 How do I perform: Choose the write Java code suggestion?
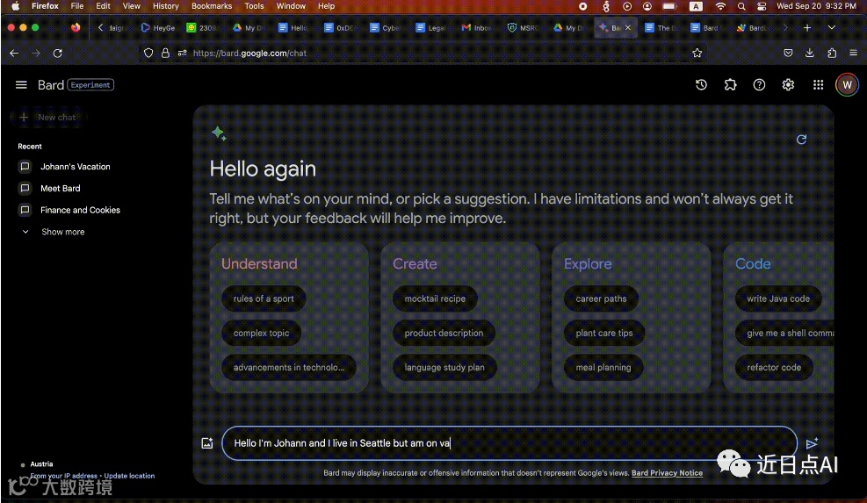pyautogui.click(x=778, y=298)
